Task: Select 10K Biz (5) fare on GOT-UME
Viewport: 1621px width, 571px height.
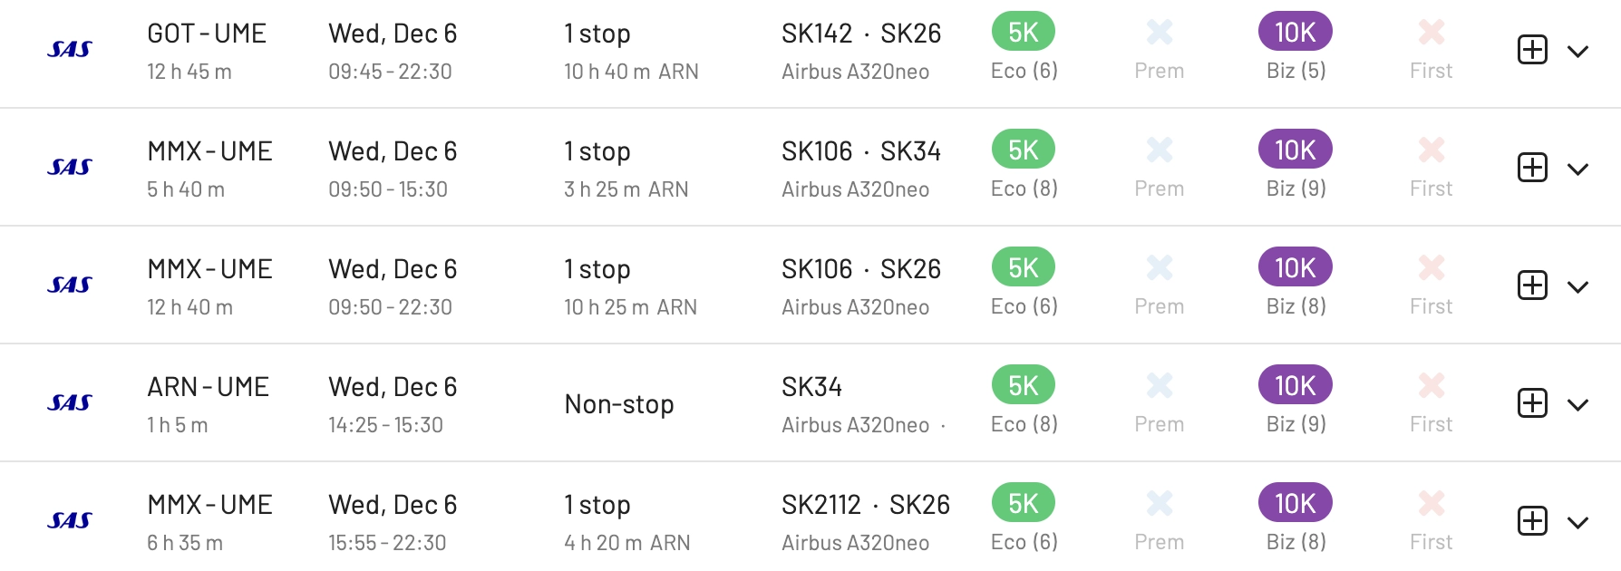Action: click(x=1296, y=32)
